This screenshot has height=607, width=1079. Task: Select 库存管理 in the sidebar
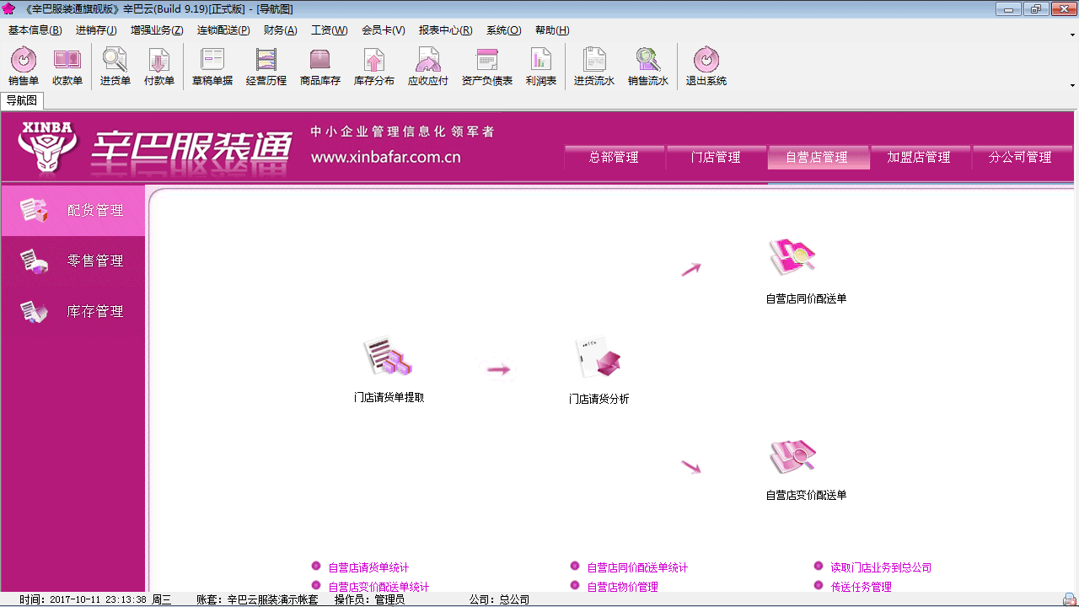[72, 312]
